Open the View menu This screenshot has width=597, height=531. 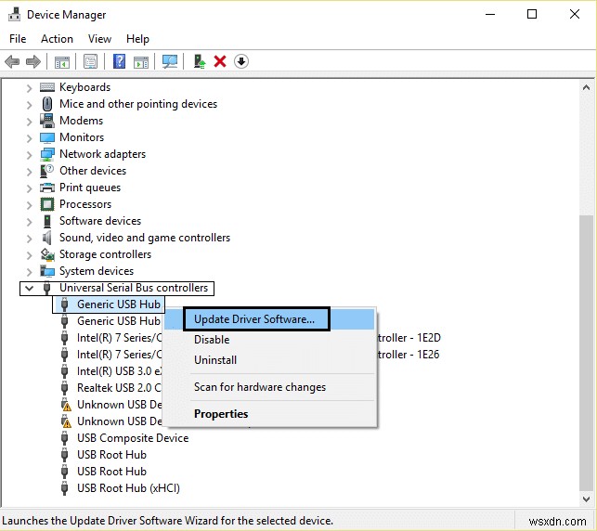(x=99, y=39)
